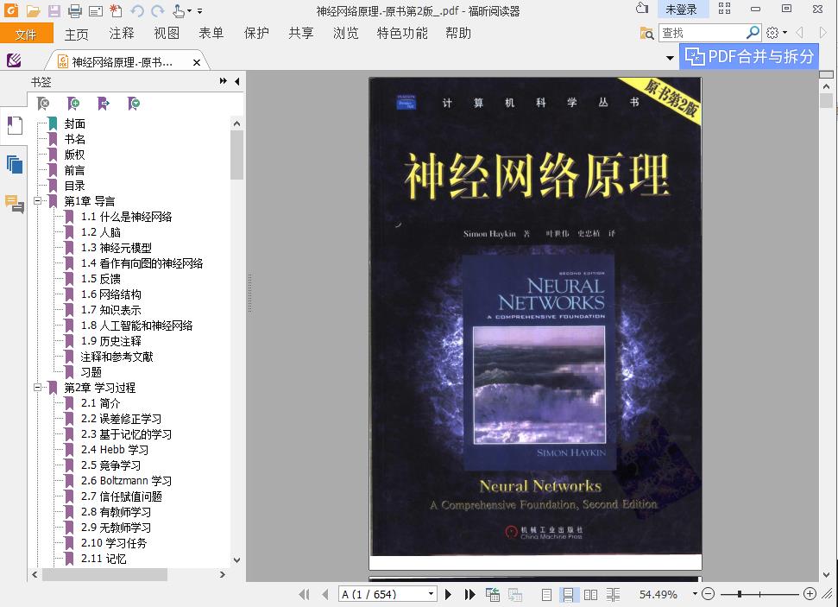This screenshot has height=607, width=838.
Task: Go to the first page
Action: click(304, 594)
